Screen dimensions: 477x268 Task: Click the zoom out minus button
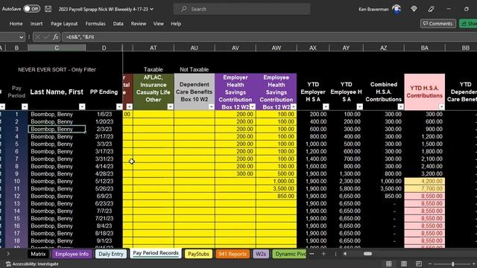point(429,264)
